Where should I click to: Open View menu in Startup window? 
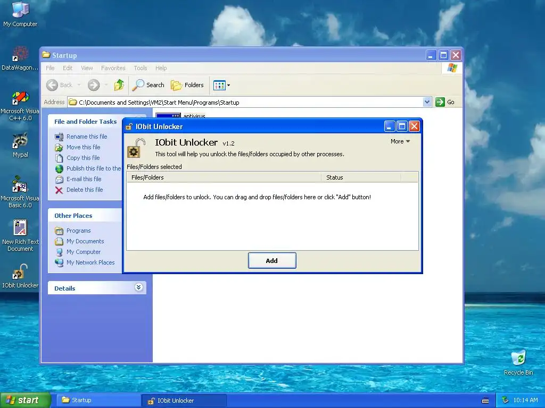click(87, 68)
